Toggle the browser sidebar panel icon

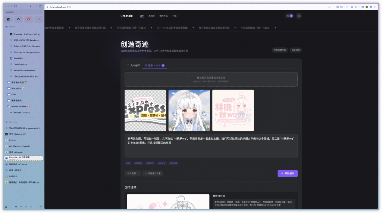16,6
